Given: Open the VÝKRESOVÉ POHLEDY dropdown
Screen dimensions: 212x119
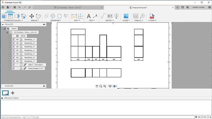Looking at the screenshot, I should pyautogui.click(x=13, y=21).
